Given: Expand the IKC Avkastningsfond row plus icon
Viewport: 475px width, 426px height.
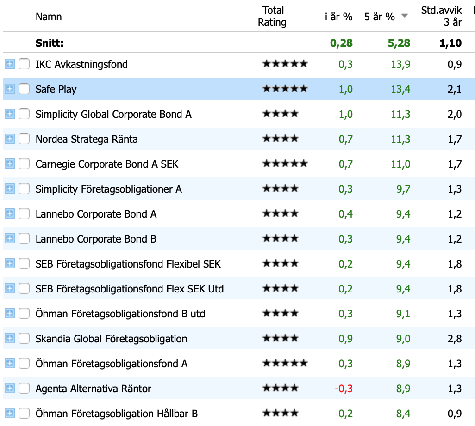Looking at the screenshot, I should 10,64.
